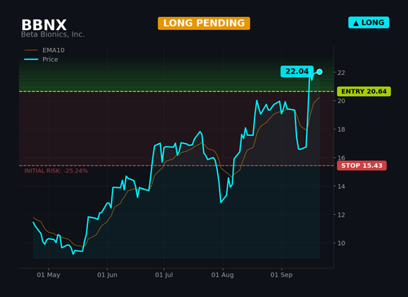408x297 pixels.
Task: Click the 01 Aug date axis label
Action: tap(223, 275)
